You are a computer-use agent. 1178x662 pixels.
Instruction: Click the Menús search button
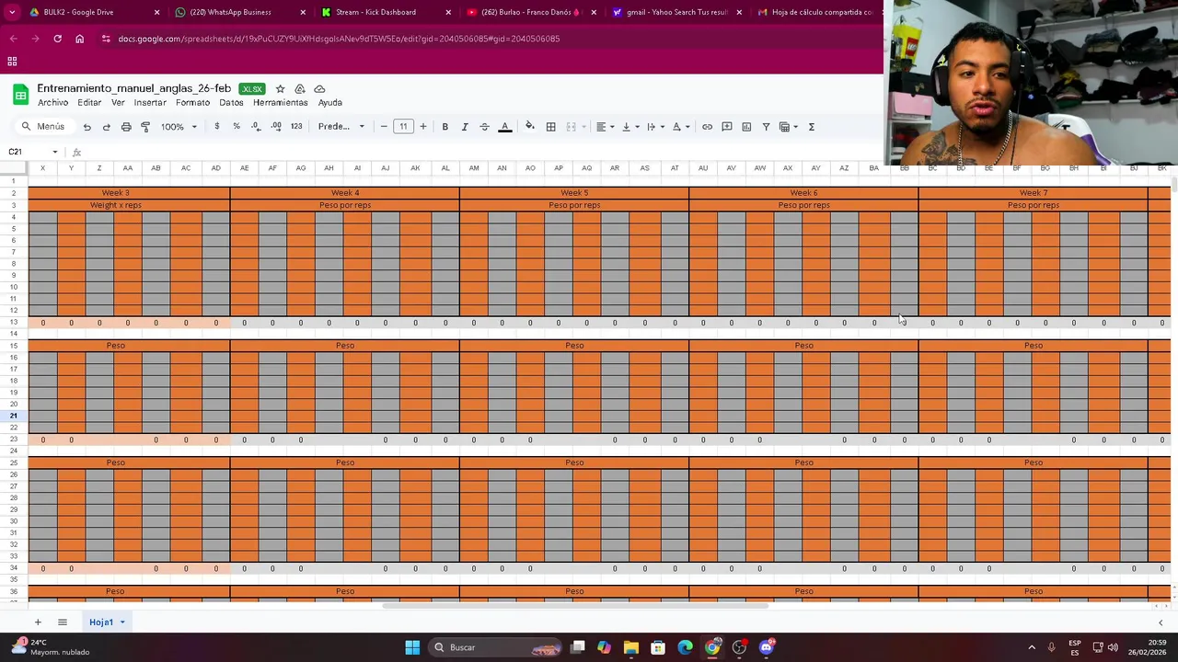coord(43,127)
